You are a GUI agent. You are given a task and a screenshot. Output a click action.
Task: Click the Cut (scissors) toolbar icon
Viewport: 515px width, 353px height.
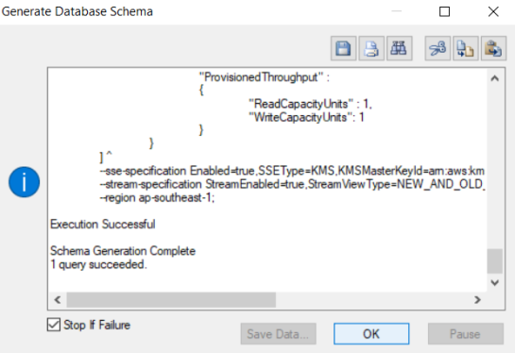click(x=438, y=48)
